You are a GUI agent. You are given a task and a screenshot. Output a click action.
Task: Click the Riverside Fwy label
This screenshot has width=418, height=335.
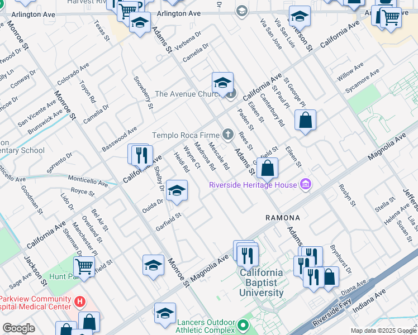click(332, 312)
